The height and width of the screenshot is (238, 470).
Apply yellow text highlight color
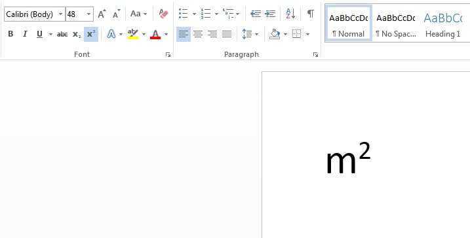pyautogui.click(x=133, y=34)
